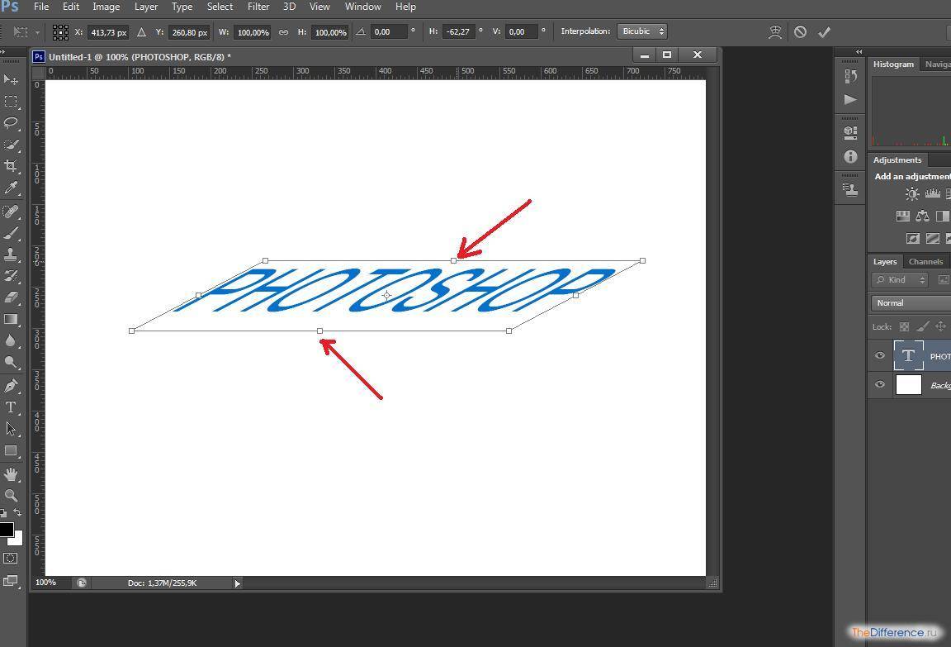Hide the Background layer
The image size is (951, 647).
[879, 384]
